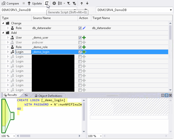Viewport: 174px width, 139px height.
Task: Go to previous difference with up arrow
Action: pyautogui.click(x=82, y=3)
